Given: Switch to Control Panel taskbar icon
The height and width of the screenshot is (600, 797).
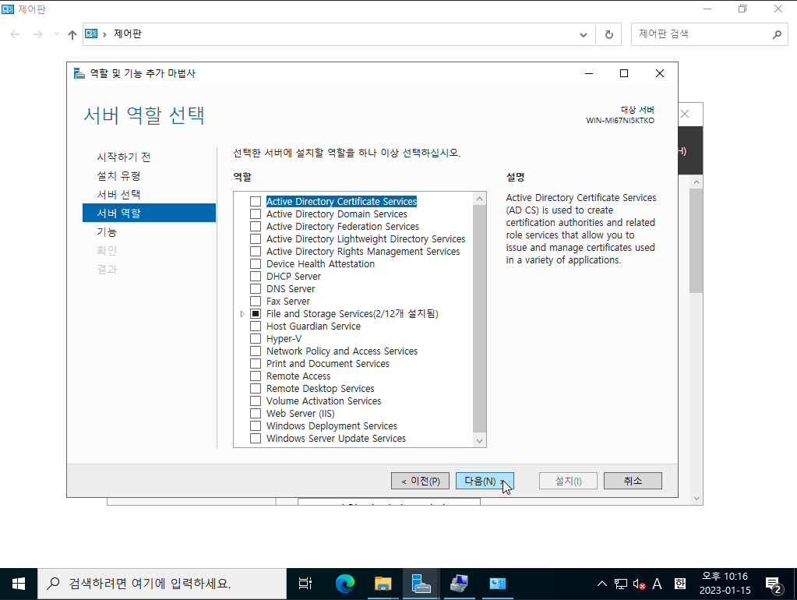Looking at the screenshot, I should point(497,584).
